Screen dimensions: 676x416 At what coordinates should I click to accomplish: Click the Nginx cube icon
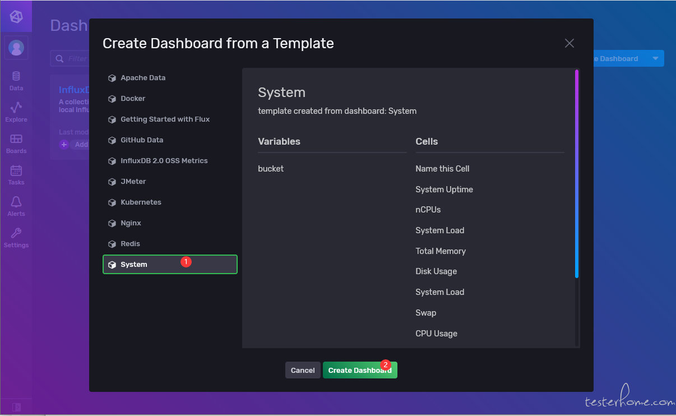(112, 224)
